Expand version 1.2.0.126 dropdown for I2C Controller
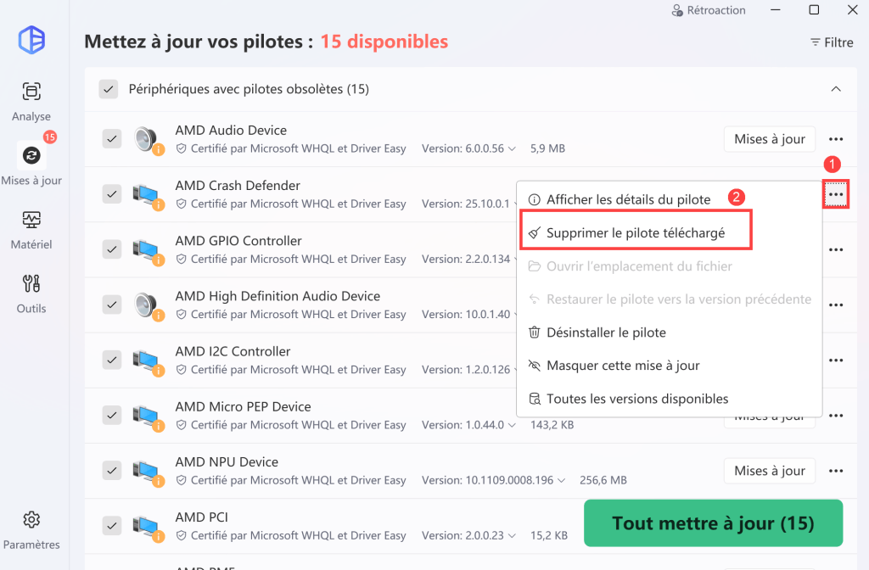Image resolution: width=869 pixels, height=570 pixels. click(513, 370)
